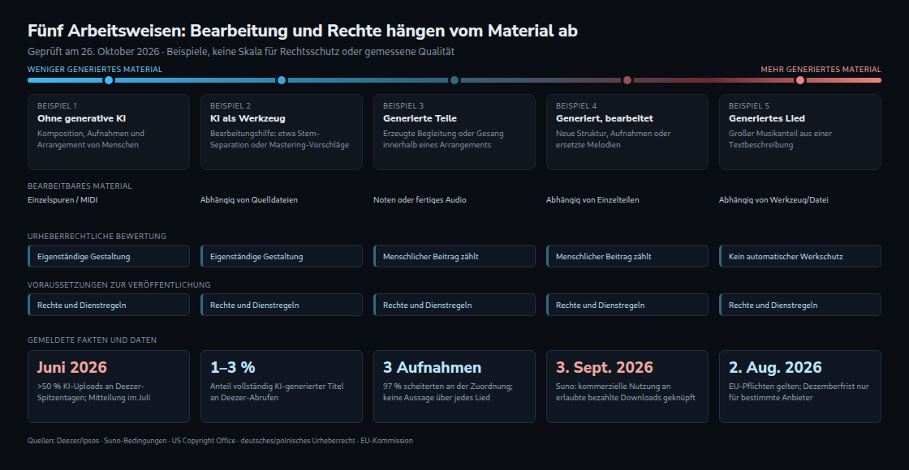Click the 'US Copyright Office' source in footer
Image resolution: width=909 pixels, height=470 pixels.
(x=204, y=441)
